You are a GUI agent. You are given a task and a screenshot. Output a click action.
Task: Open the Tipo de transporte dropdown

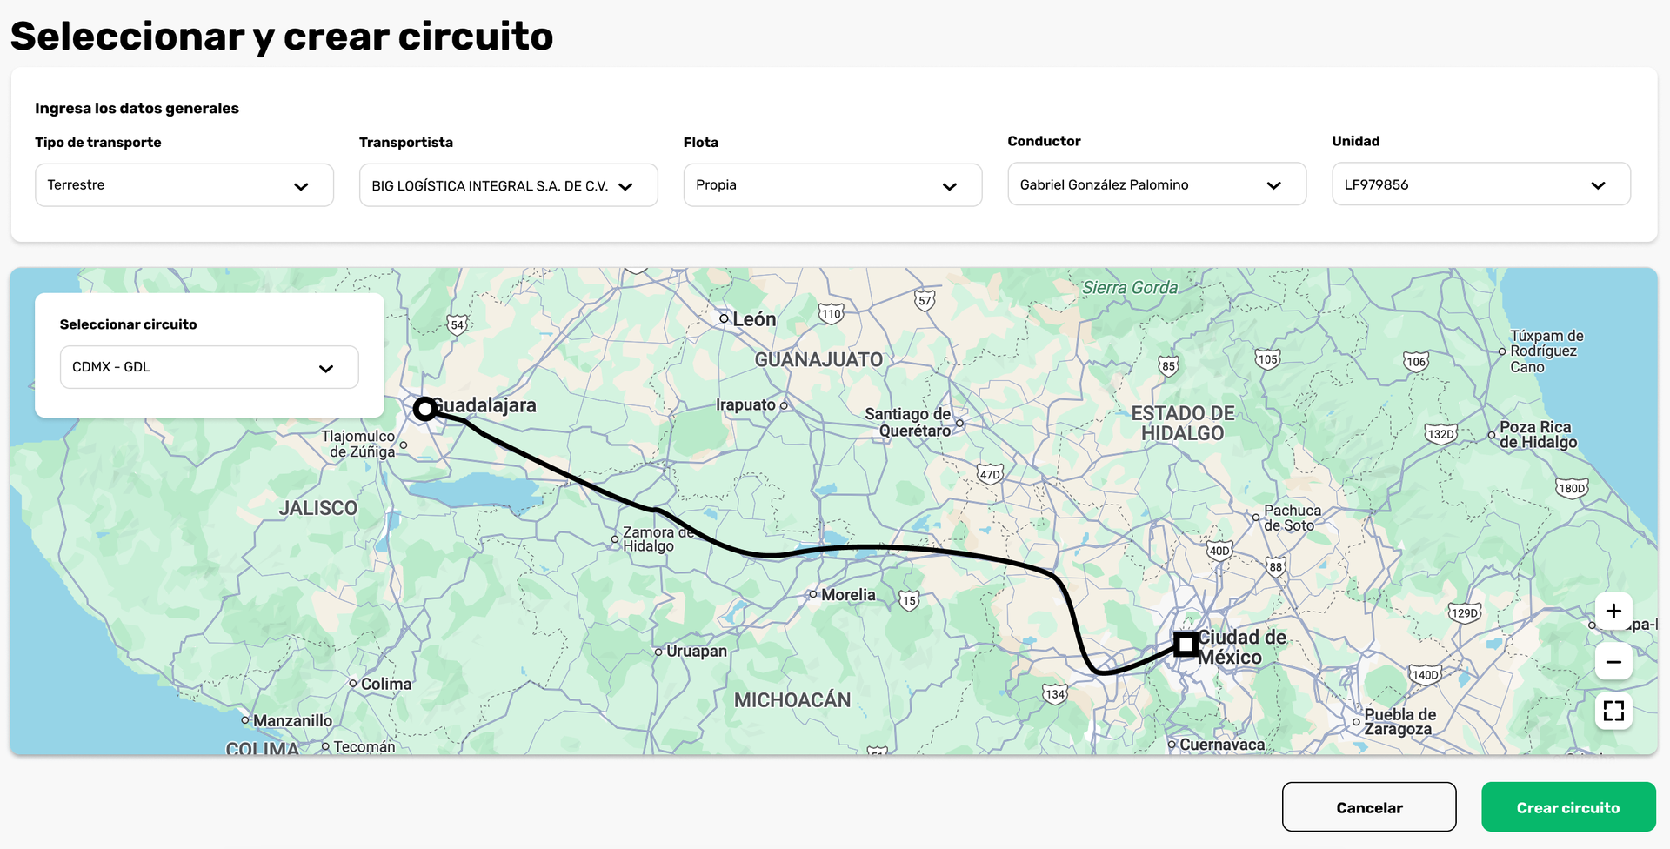point(184,185)
